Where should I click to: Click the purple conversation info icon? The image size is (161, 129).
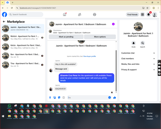click(113, 24)
